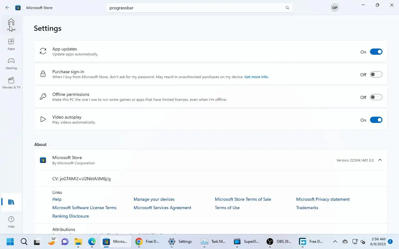Click the About section label
This screenshot has width=399, height=249.
point(40,144)
